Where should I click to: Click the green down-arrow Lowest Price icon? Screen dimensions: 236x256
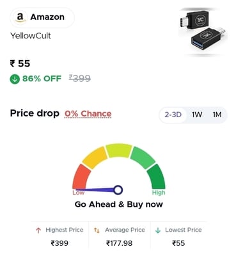pos(158,230)
